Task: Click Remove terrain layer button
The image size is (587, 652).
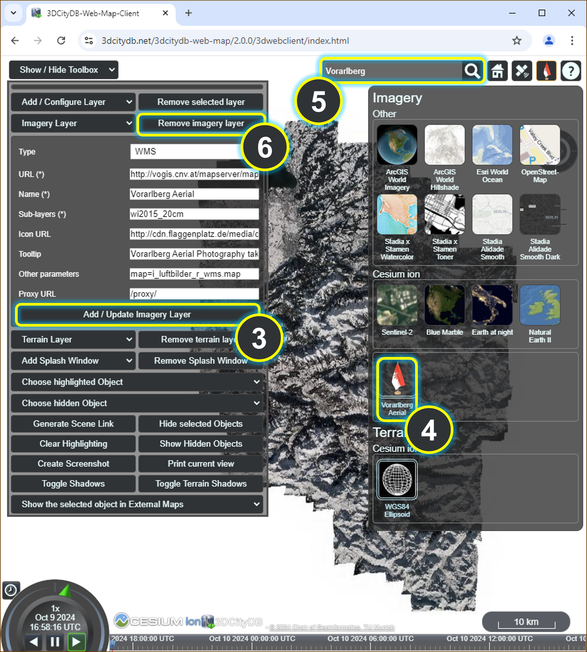Action: point(200,339)
